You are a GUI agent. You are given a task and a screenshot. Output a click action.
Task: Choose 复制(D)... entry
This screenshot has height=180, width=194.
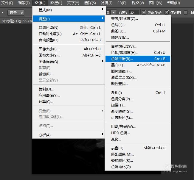(69, 89)
